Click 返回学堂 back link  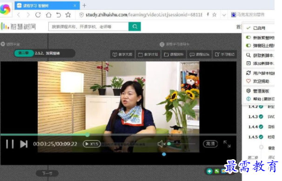(x=10, y=44)
